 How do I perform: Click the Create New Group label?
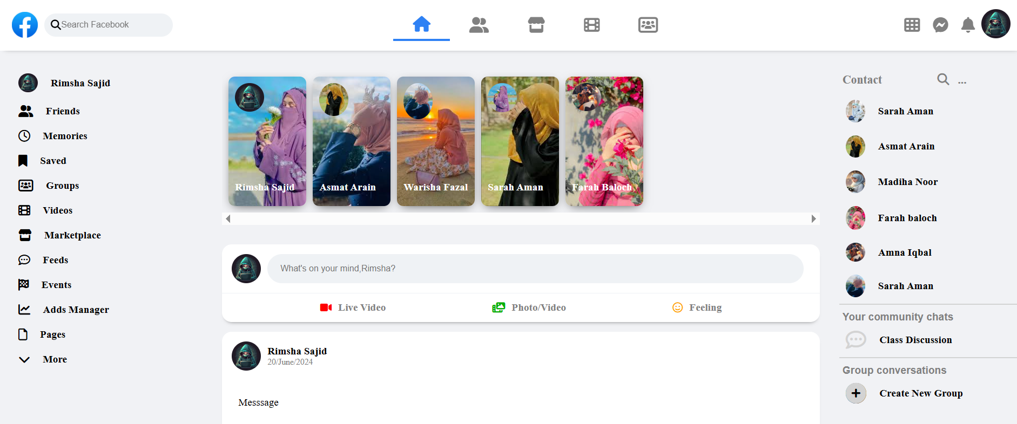(921, 393)
